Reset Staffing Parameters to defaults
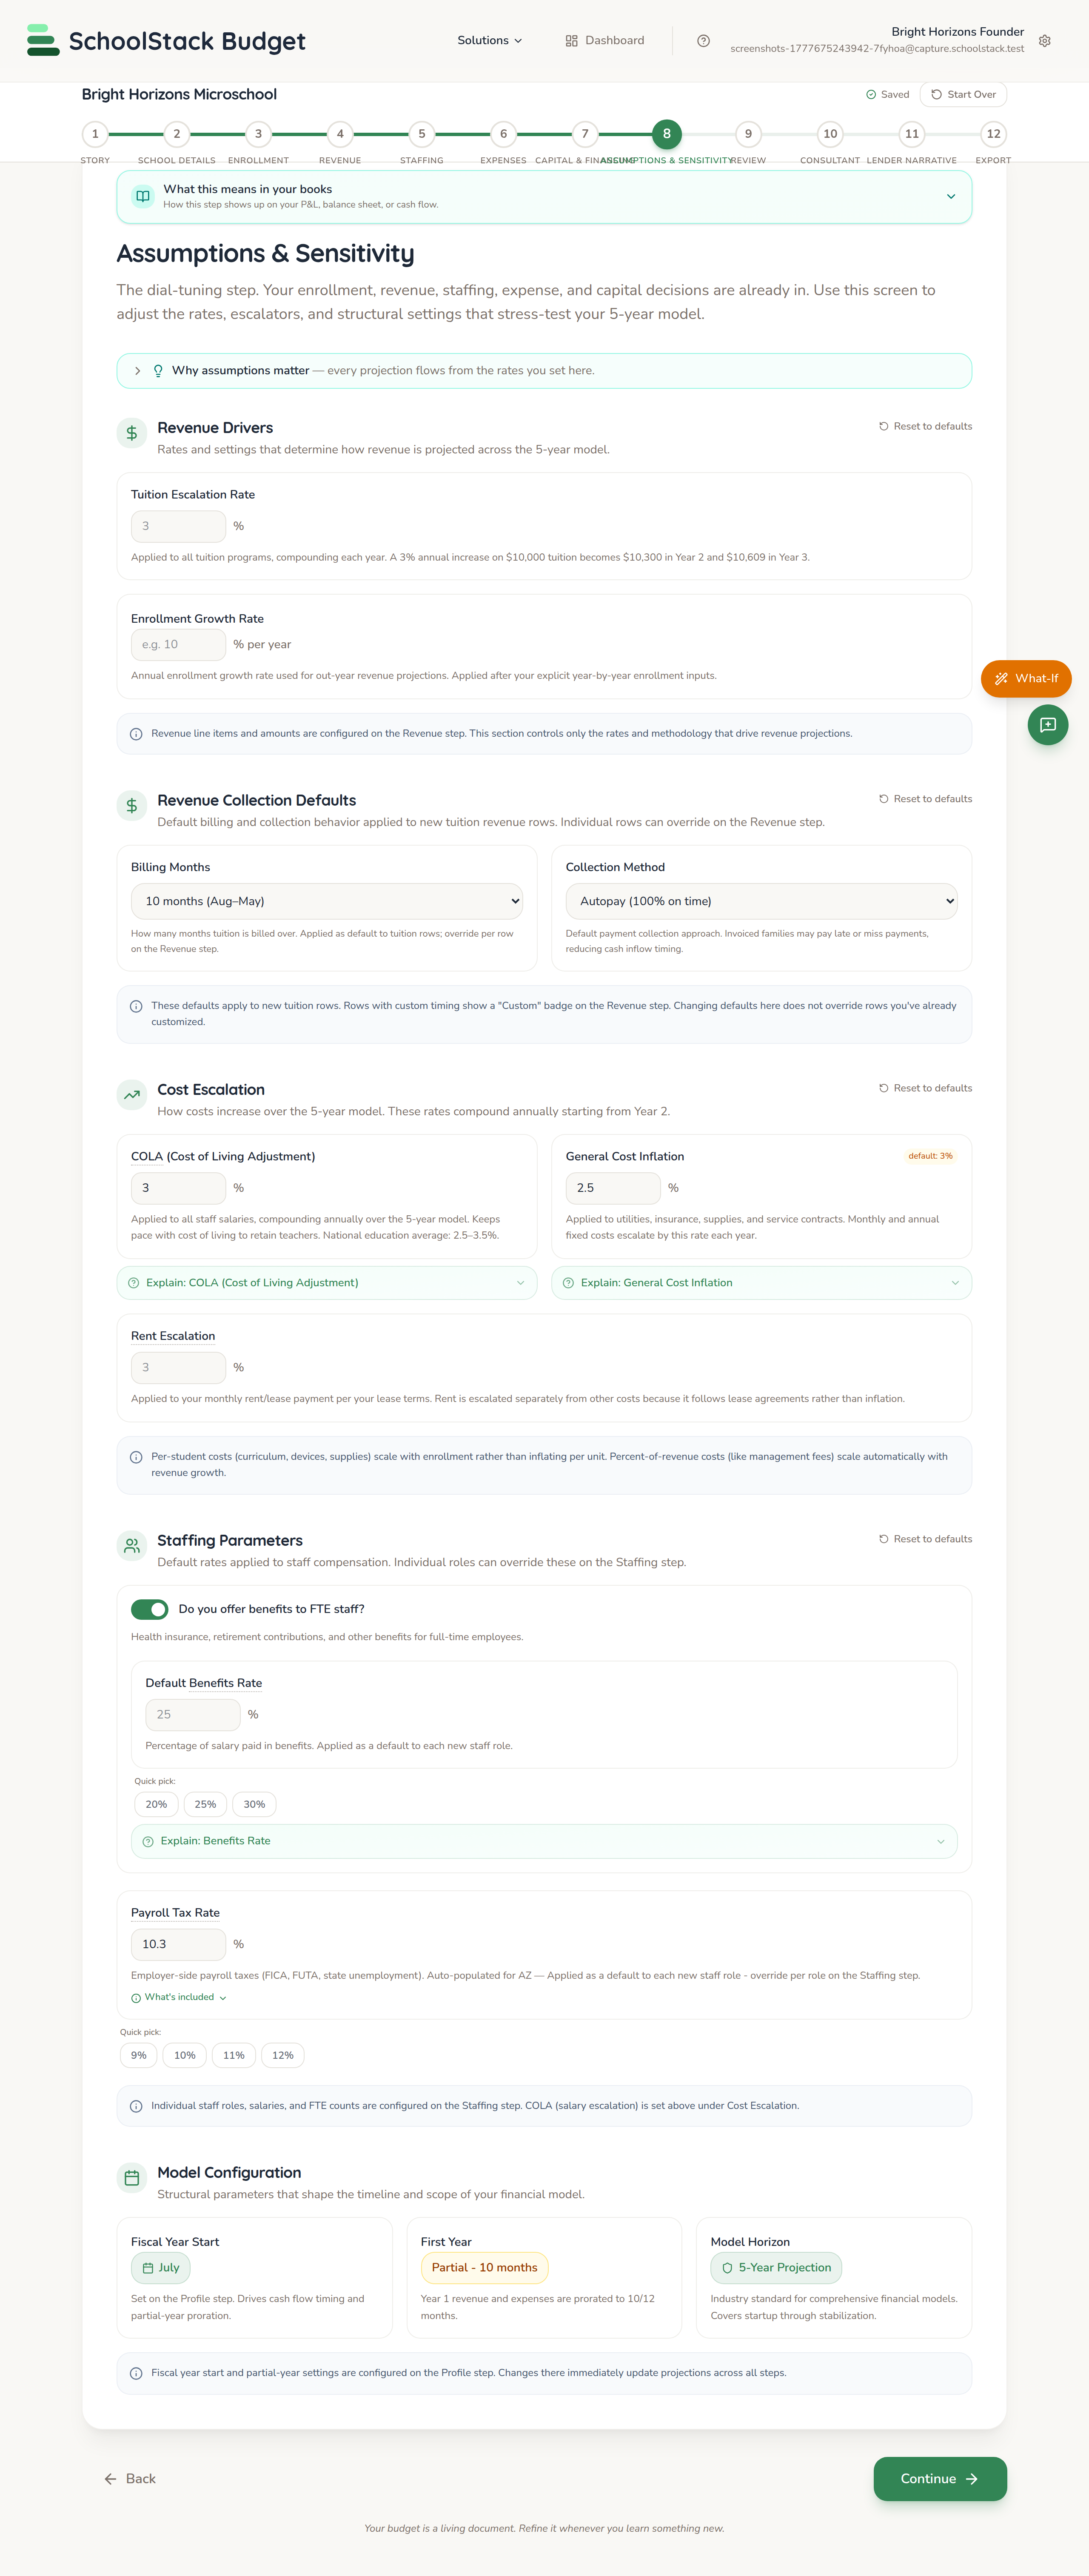Image resolution: width=1089 pixels, height=2576 pixels. [925, 1539]
